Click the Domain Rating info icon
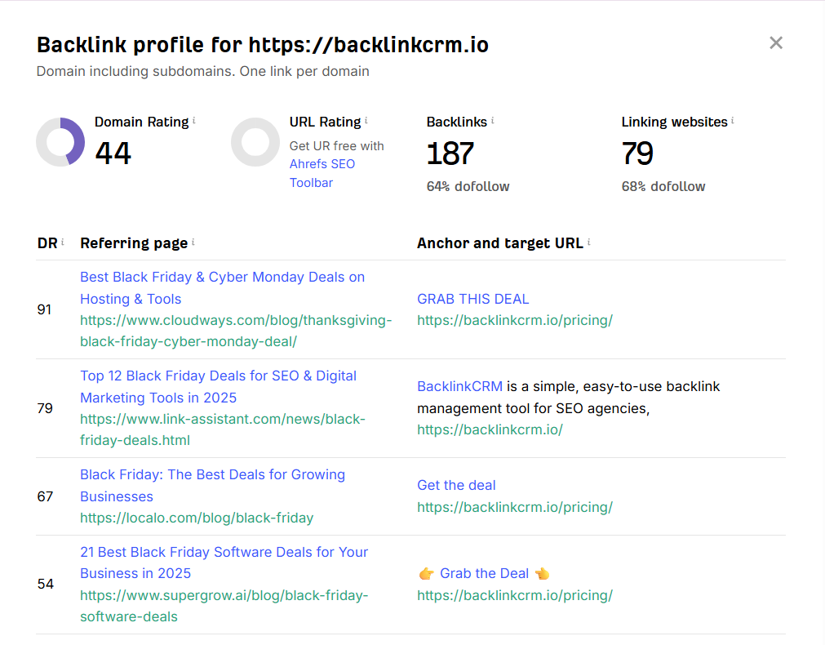The image size is (825, 645). (194, 121)
